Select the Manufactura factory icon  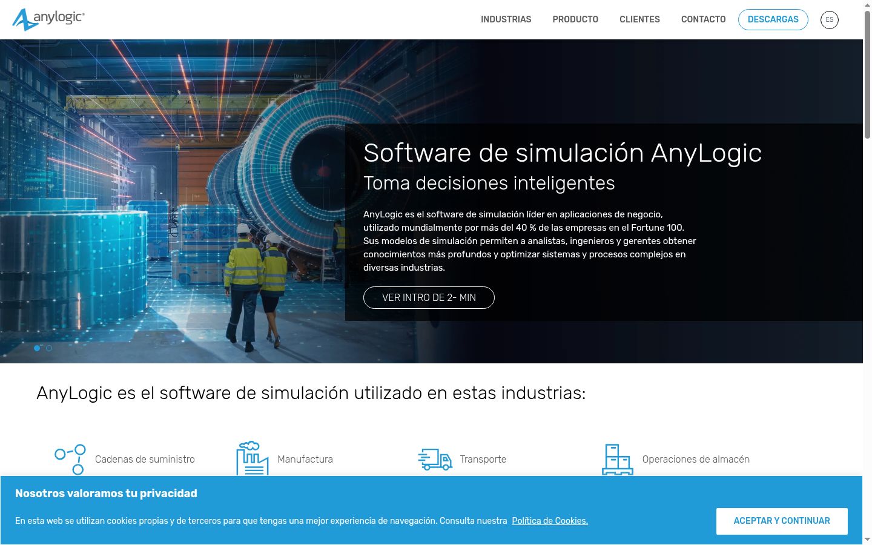[x=253, y=459]
